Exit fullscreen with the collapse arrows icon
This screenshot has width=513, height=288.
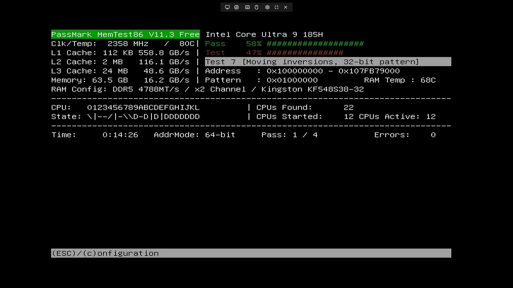[x=277, y=7]
